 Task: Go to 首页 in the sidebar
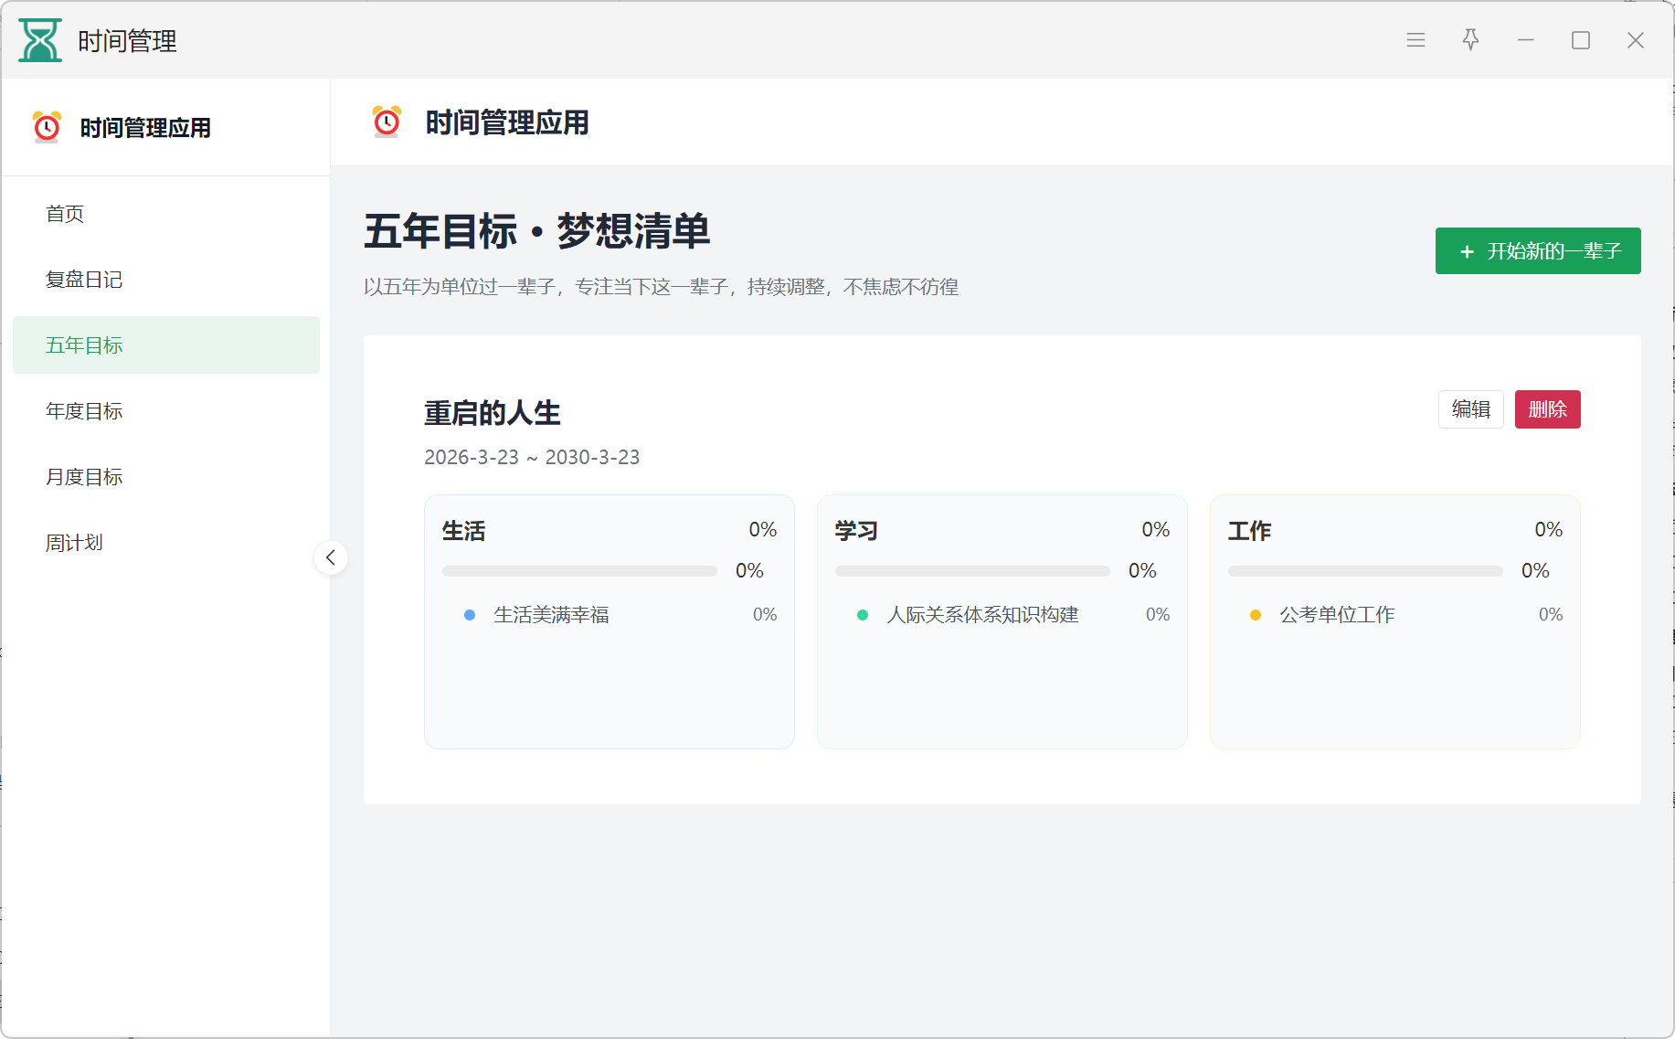coord(65,214)
